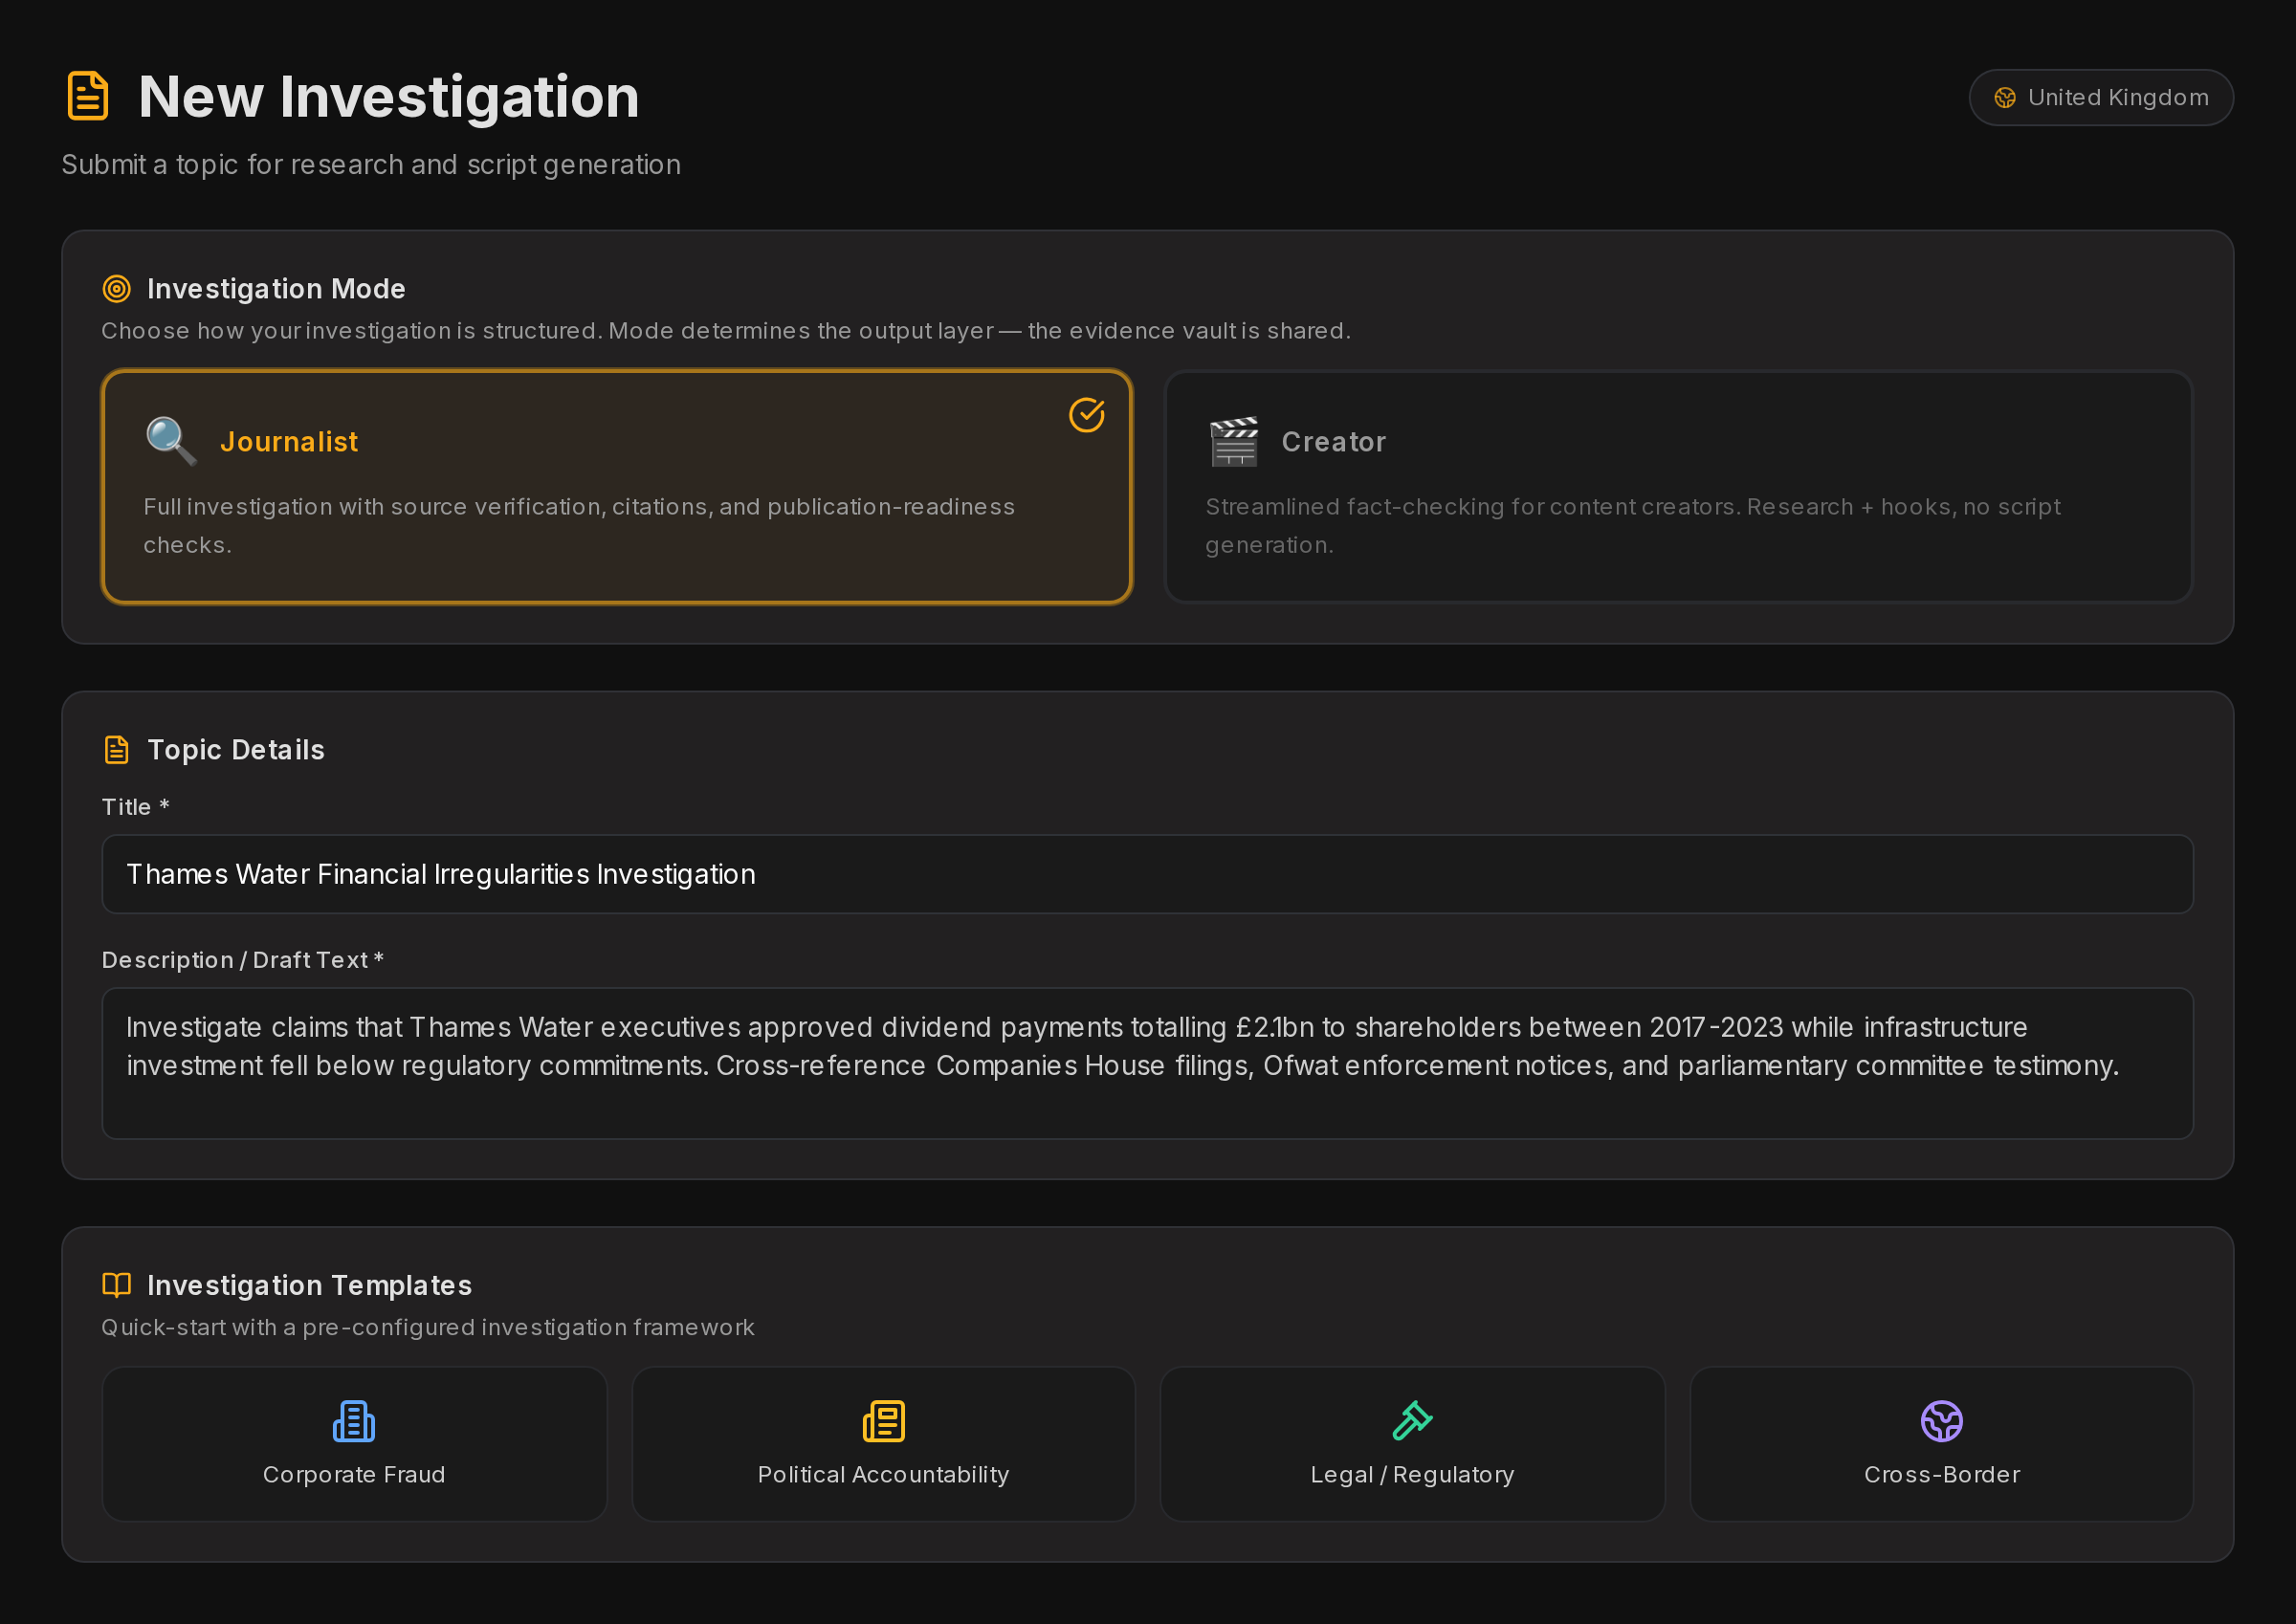2296x1624 pixels.
Task: Click the Topic Details file icon
Action: 117,750
